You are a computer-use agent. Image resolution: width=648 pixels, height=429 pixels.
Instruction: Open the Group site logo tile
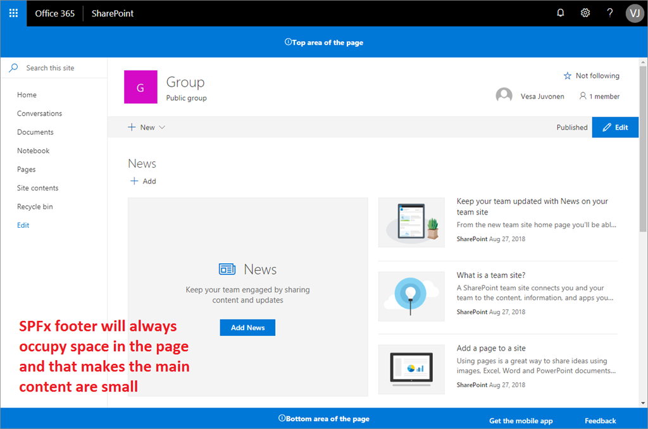point(140,87)
